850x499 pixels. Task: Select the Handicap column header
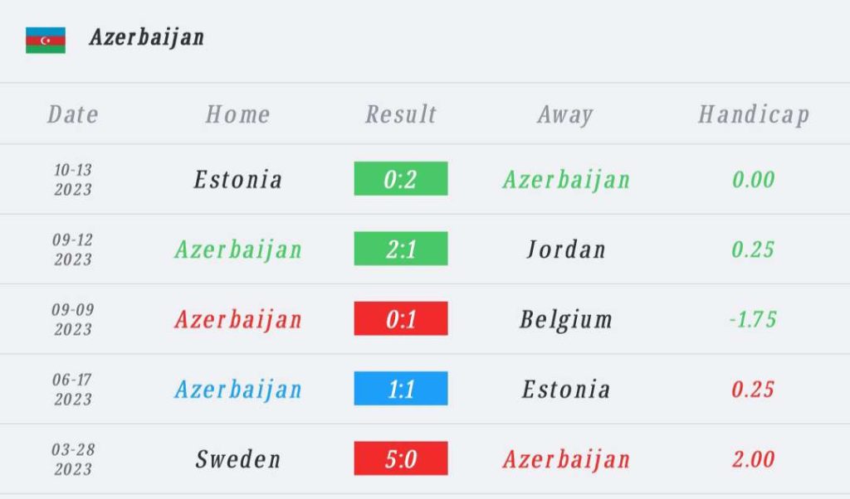(x=754, y=114)
